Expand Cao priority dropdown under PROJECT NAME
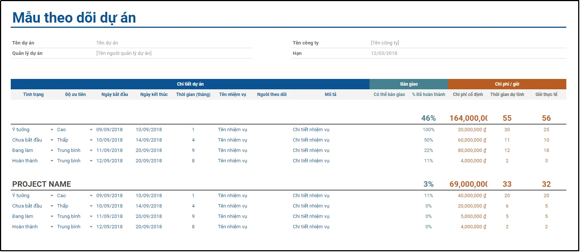This screenshot has height=252, width=580. (x=91, y=196)
